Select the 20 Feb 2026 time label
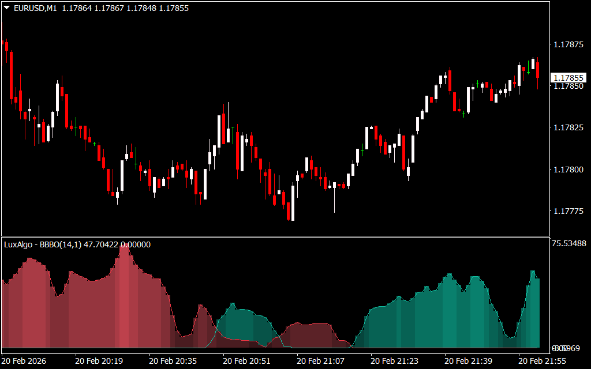 (25, 360)
